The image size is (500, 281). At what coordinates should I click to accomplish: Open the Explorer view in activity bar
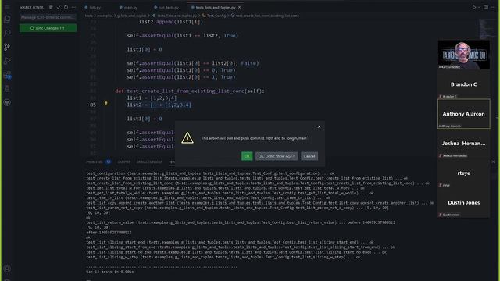click(x=7, y=19)
